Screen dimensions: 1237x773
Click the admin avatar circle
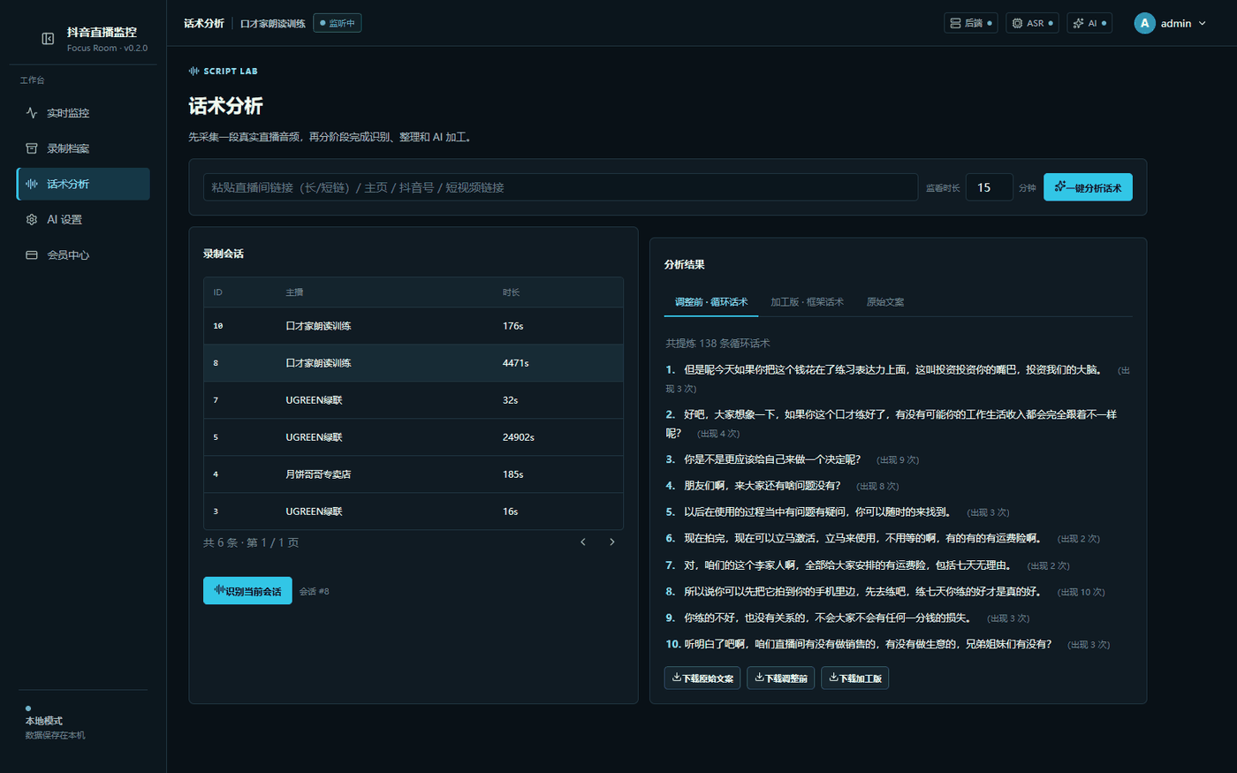coord(1144,23)
